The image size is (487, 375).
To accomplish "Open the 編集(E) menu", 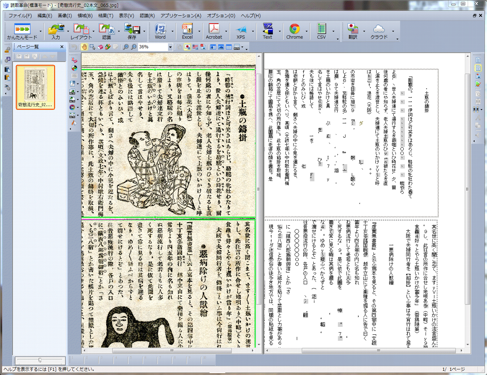I will [45, 15].
